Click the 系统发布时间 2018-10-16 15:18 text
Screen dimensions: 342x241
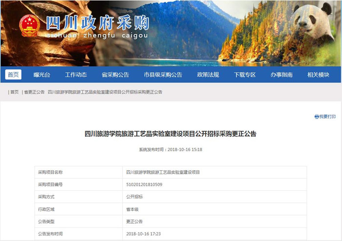click(x=171, y=150)
